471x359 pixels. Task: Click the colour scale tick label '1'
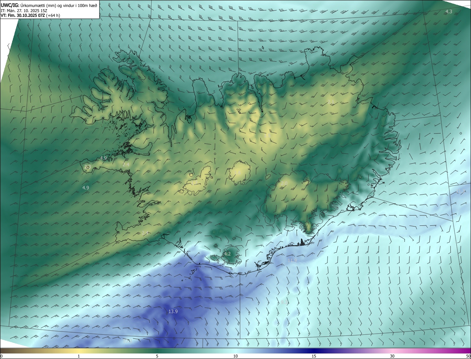pos(79,356)
